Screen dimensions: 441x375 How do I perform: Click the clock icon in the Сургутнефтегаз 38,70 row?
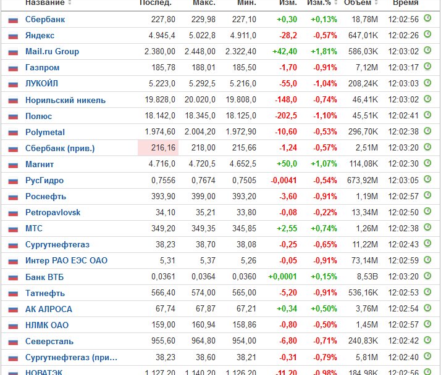427,244
